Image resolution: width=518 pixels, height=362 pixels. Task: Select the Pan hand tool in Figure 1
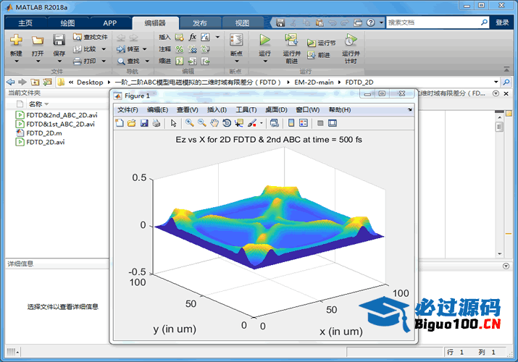(x=214, y=123)
